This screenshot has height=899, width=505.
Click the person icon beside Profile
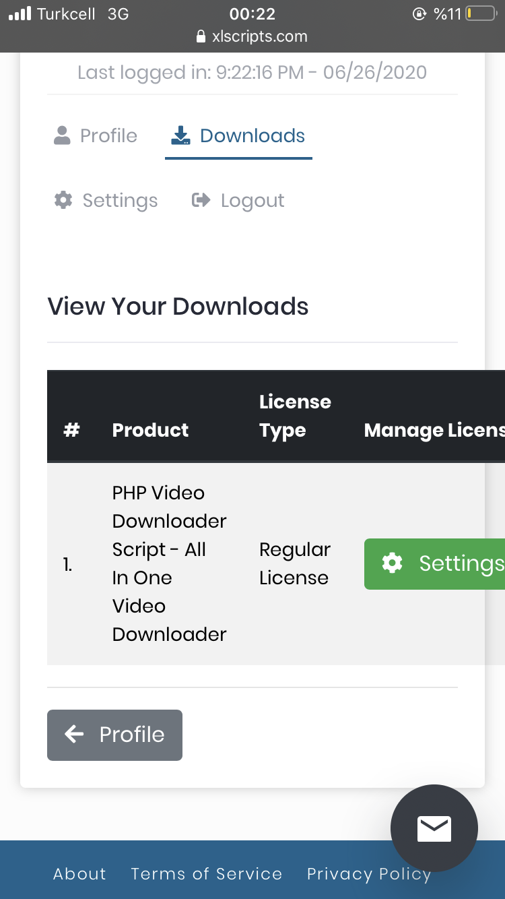coord(62,135)
